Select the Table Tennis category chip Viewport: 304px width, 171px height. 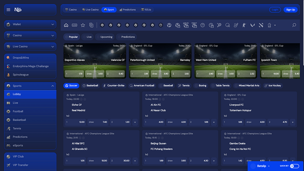point(221,86)
